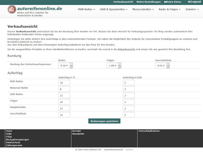Open the autoreifenonline.de site title link
203x152 pixels.
[40, 9]
